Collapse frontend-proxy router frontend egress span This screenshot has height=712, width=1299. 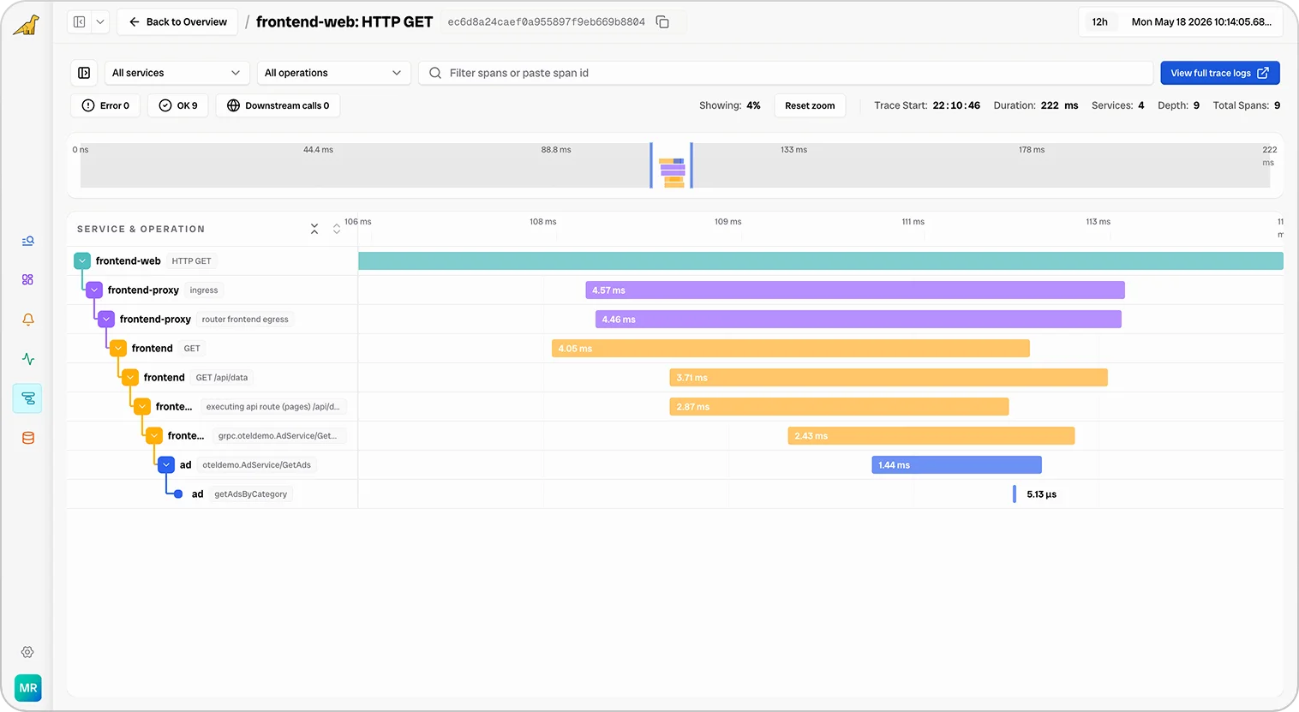coord(106,319)
